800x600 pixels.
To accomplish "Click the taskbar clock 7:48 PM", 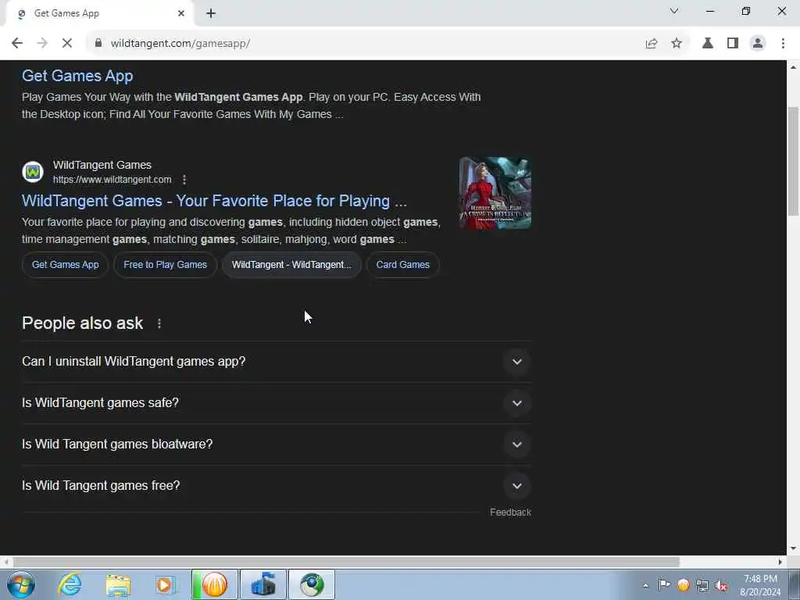I will [x=760, y=579].
